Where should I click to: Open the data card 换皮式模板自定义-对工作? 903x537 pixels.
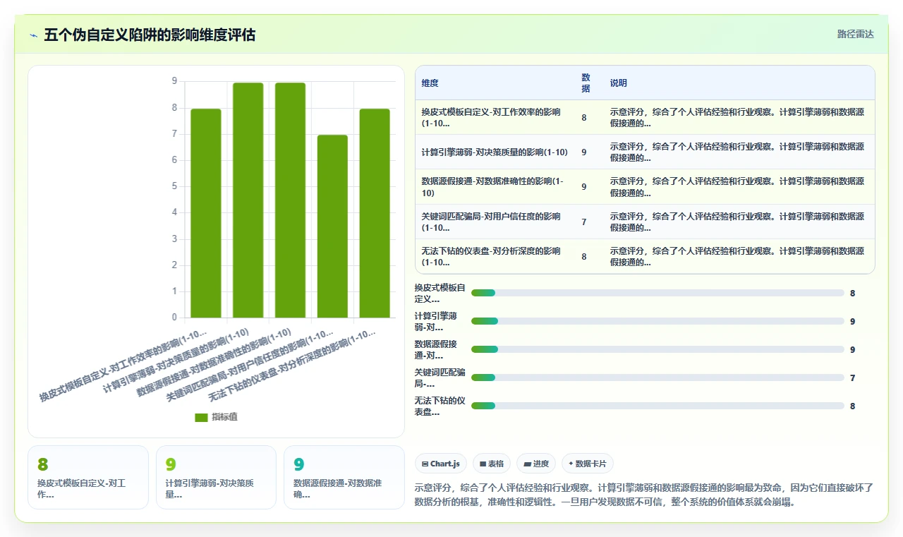[x=88, y=477]
